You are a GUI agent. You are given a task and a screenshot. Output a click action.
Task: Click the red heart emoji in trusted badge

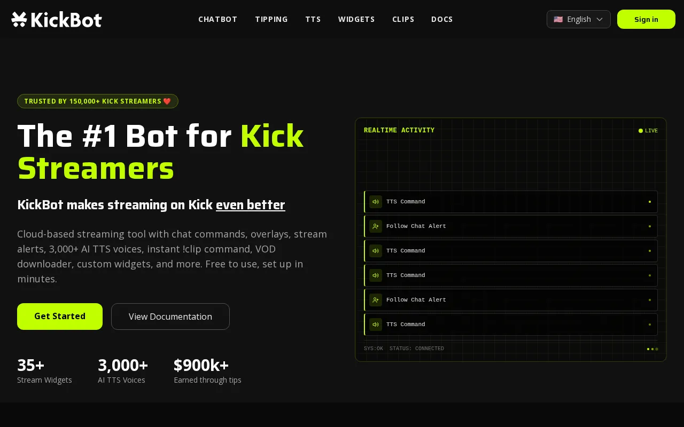[x=167, y=101]
